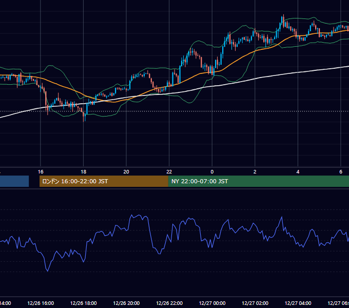
Task: Click the 2 hour axis label
Action: point(255,172)
